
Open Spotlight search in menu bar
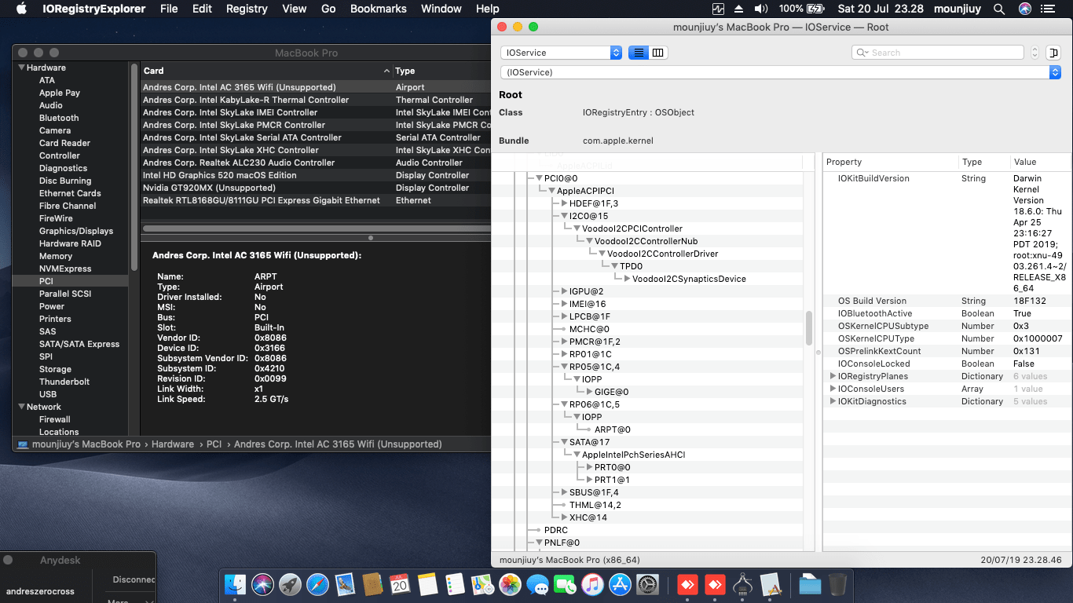(x=999, y=9)
